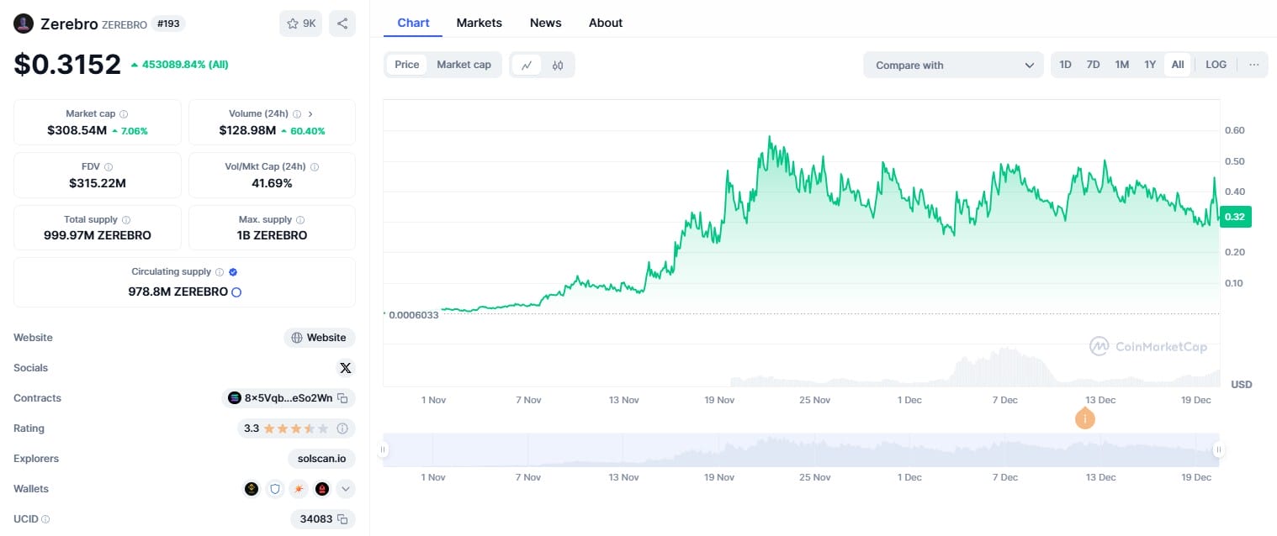
Task: Click the $315.22M FDV value
Action: (x=98, y=183)
